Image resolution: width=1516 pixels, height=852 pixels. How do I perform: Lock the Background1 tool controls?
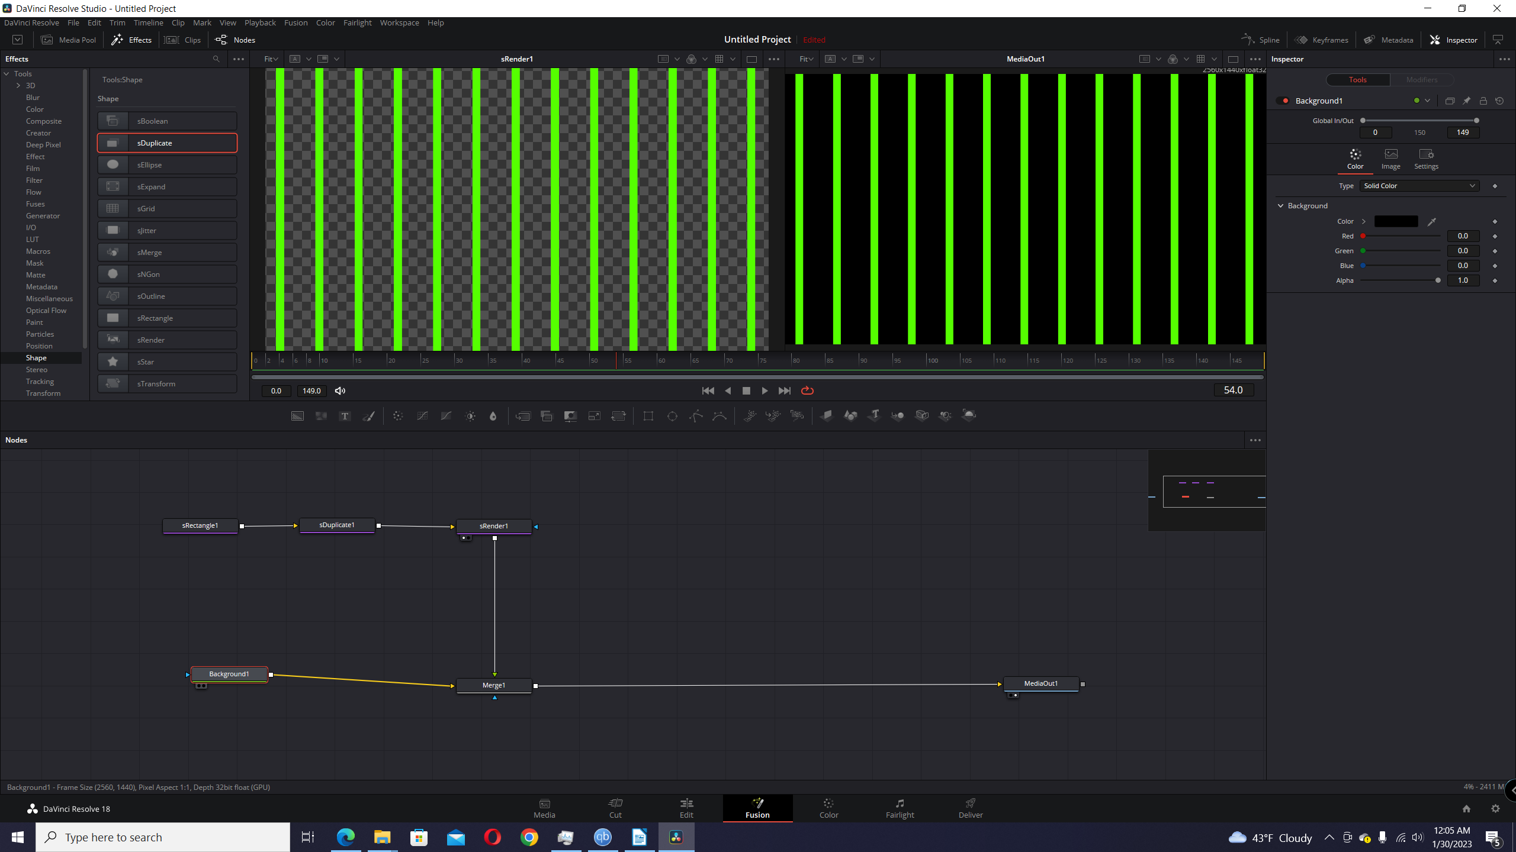point(1483,101)
